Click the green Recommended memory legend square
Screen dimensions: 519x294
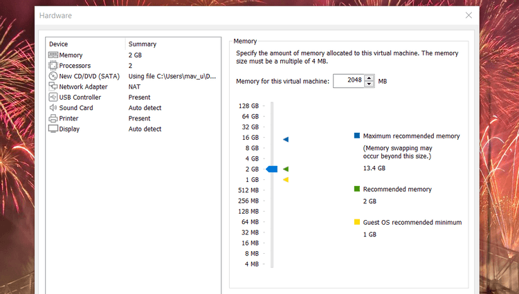tap(357, 189)
